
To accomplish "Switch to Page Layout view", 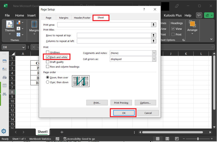I will pos(167,139).
